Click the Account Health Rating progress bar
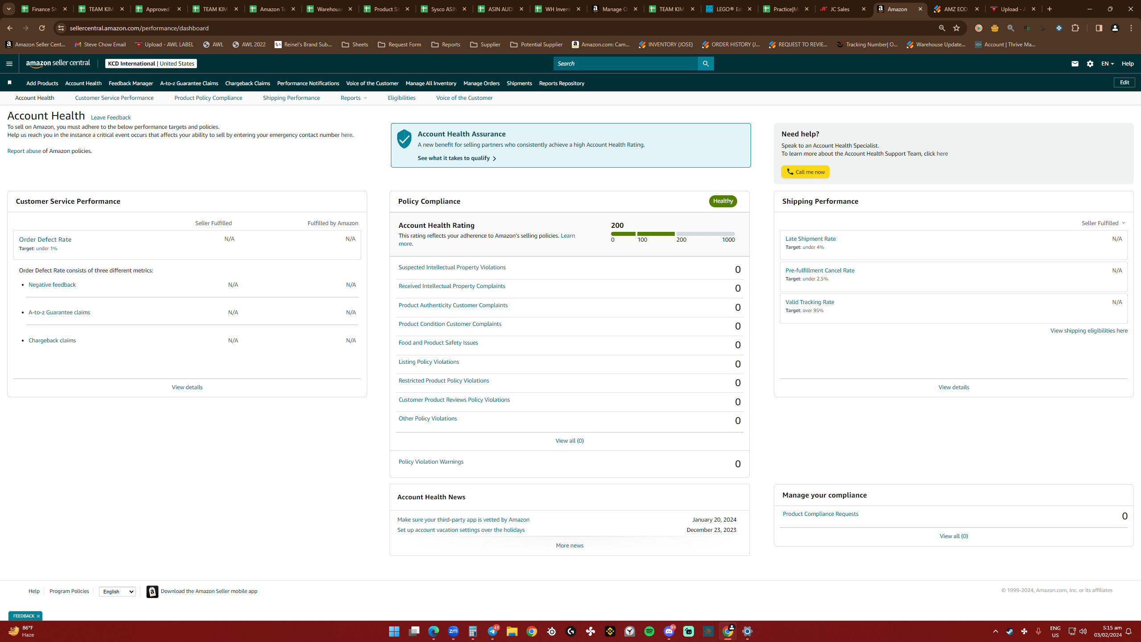 (x=673, y=234)
